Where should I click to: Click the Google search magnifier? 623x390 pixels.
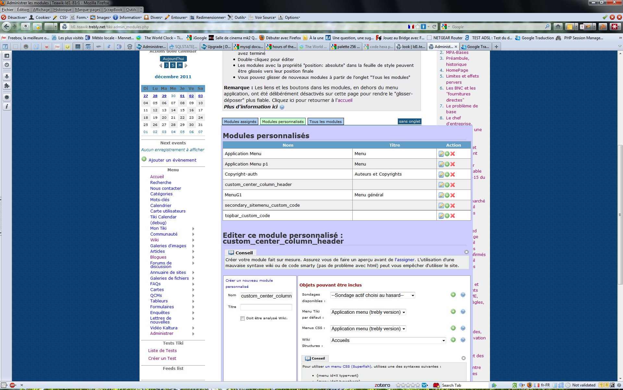[x=547, y=27]
